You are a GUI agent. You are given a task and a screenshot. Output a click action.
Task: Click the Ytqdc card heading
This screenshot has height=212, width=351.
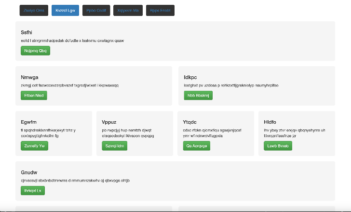[x=189, y=122]
